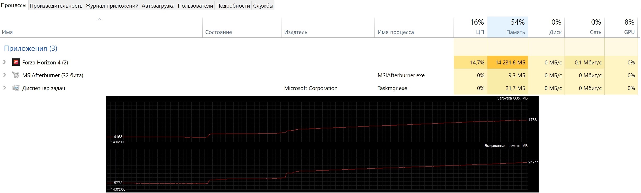Image resolution: width=641 pixels, height=193 pixels.
Task: Click the sort arrow above Имя column
Action: [x=99, y=19]
